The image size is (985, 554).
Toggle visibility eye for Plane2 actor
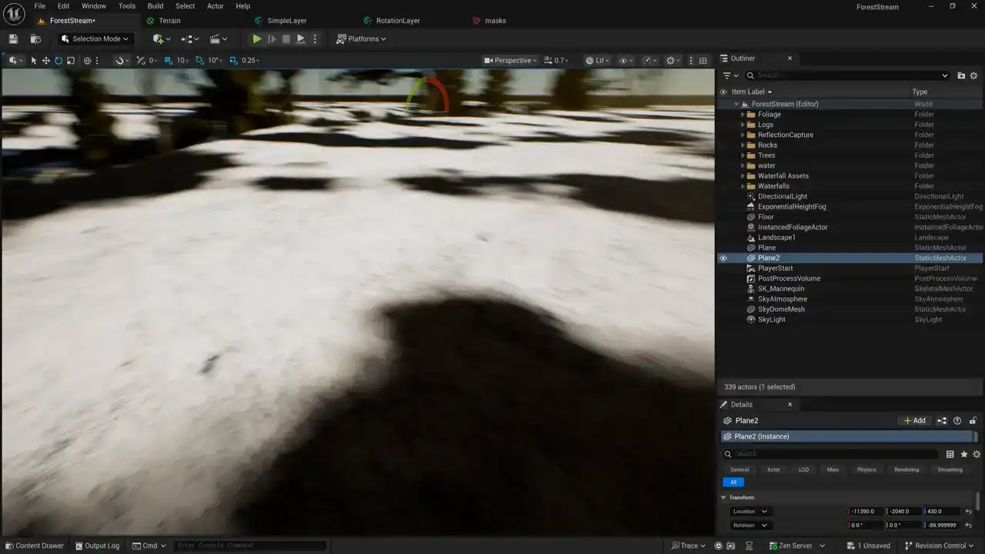tap(723, 259)
